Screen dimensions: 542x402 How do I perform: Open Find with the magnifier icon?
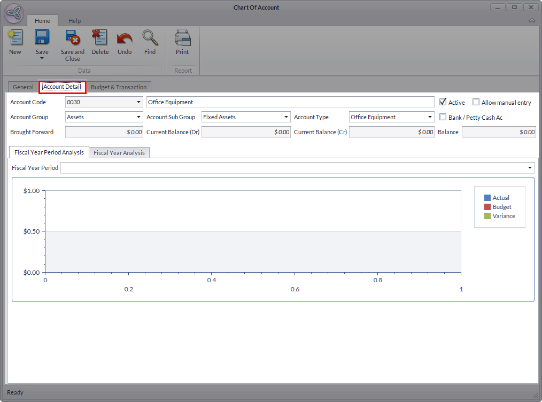pos(150,38)
